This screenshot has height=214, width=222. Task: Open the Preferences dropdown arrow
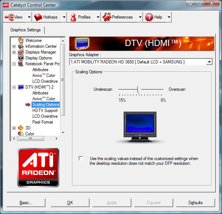tap(140, 17)
